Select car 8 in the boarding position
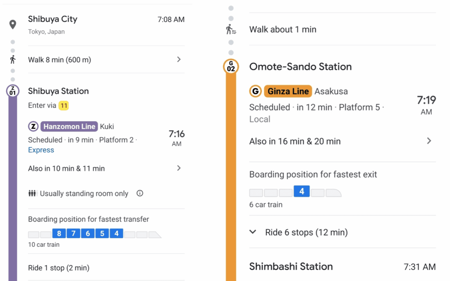Image resolution: width=450 pixels, height=281 pixels. 59,234
